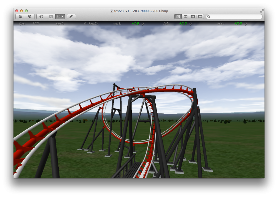278x197 pixels.
Task: Toggle the table of contents view
Action: (x=193, y=17)
